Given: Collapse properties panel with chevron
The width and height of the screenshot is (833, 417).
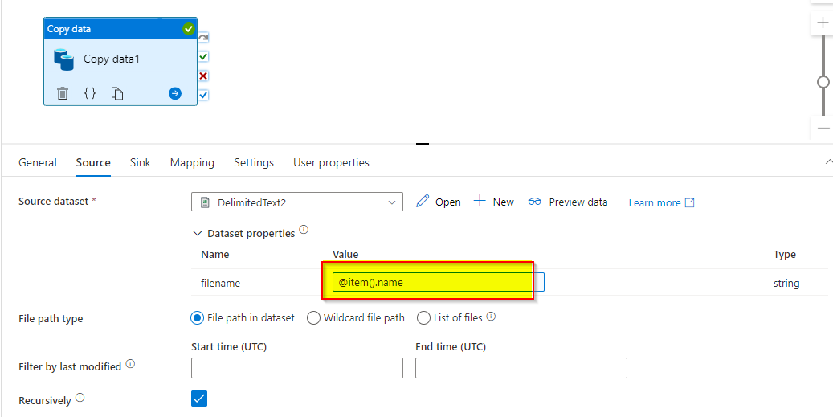Looking at the screenshot, I should click(x=827, y=161).
